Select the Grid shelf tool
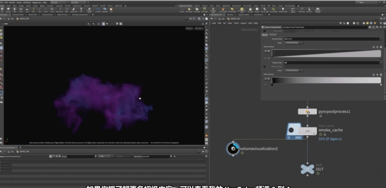 point(27,10)
